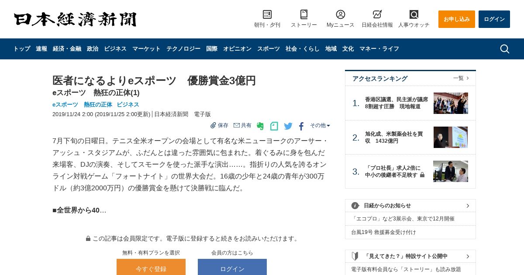
Task: Open the eスポーツ 熱狂の正体 topic link
Action: [82, 105]
